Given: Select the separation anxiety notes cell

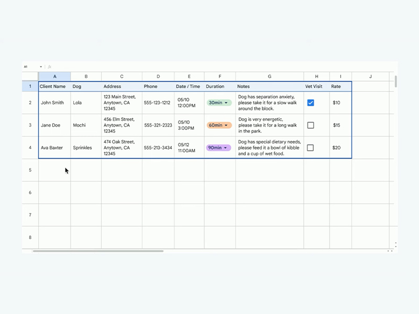Looking at the screenshot, I should point(270,103).
